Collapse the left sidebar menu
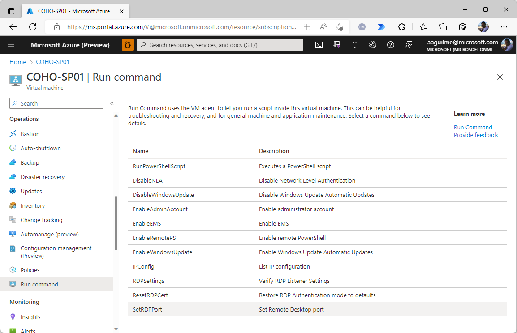The image size is (517, 333). 112,103
